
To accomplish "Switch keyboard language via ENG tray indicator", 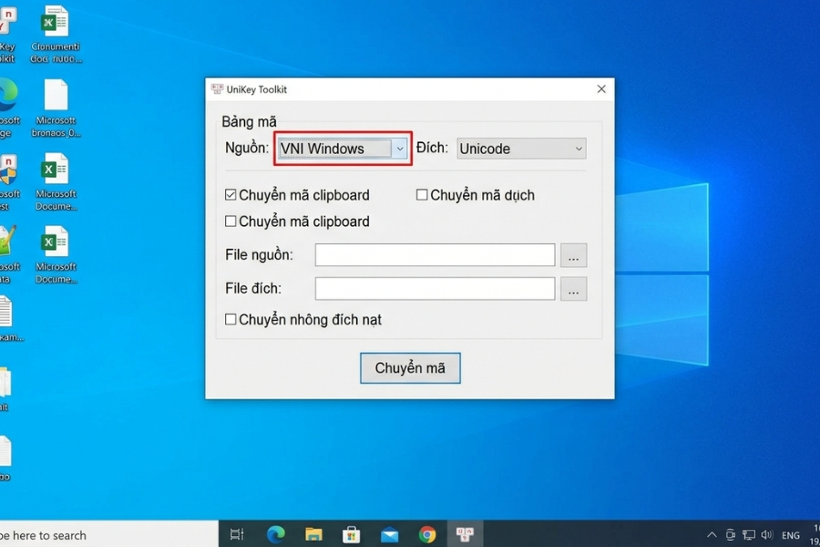I will point(791,535).
